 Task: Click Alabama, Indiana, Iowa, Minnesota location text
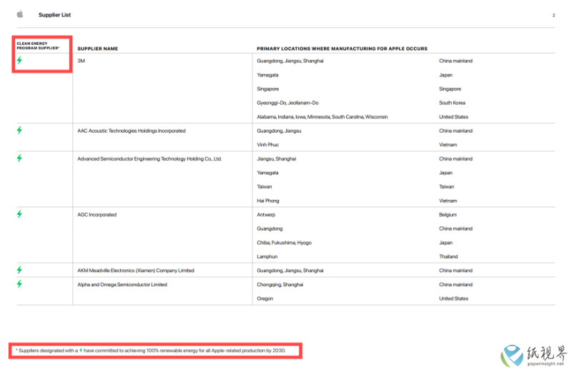pos(322,117)
